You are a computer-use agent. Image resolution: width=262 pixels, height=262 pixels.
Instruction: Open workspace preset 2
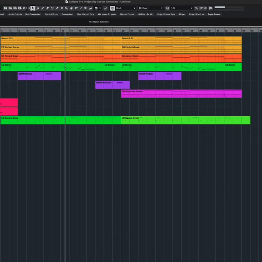(x=10, y=8)
